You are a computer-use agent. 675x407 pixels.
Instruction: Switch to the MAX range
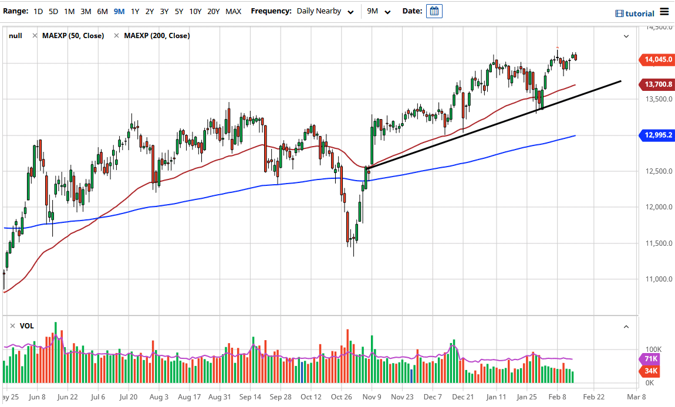point(232,11)
